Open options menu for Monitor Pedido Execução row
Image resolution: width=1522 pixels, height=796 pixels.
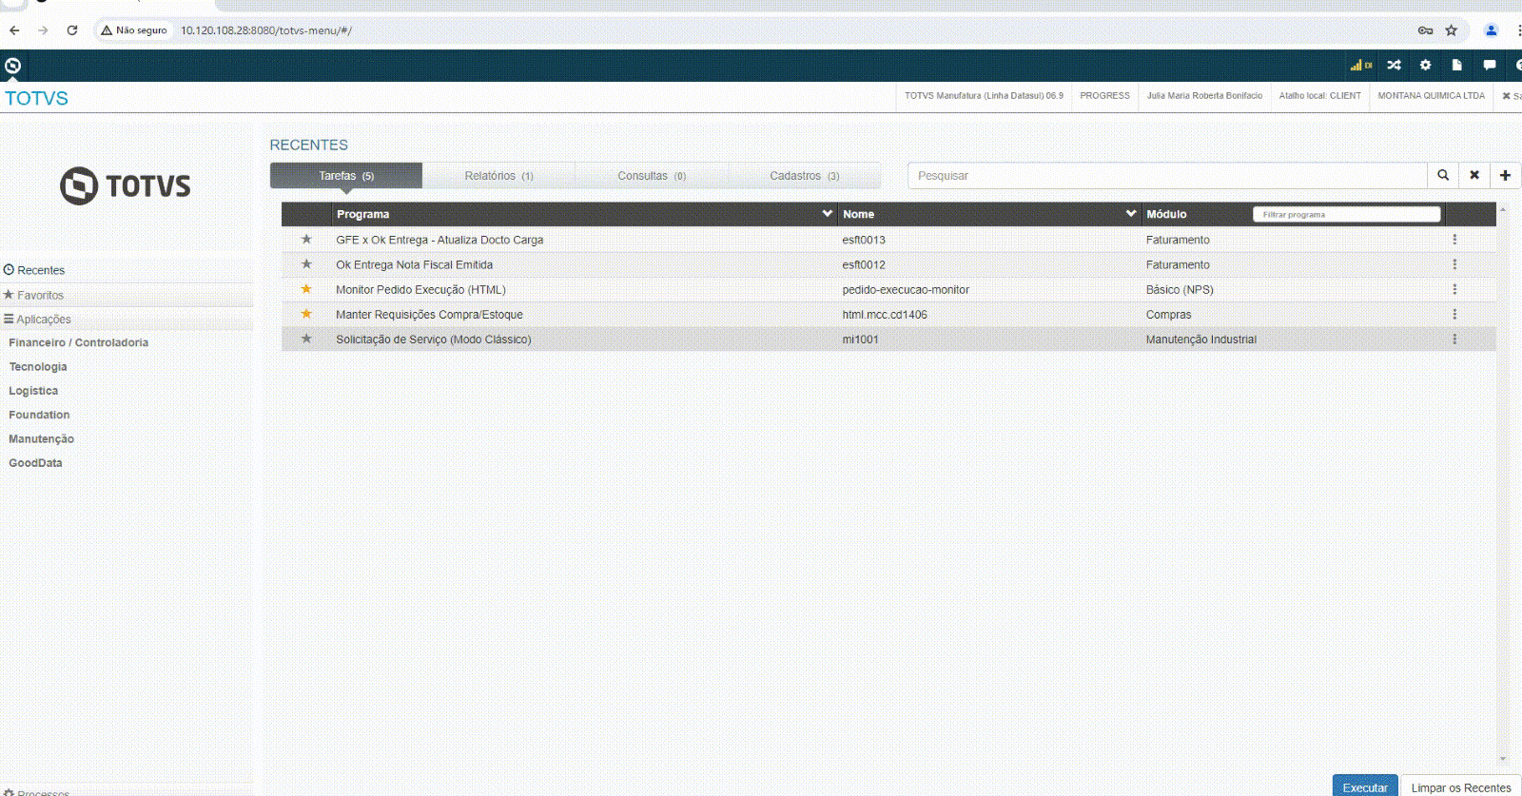(x=1454, y=289)
